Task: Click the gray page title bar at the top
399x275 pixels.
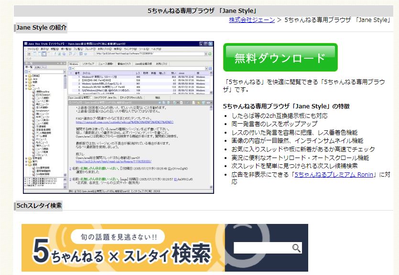Action: (x=203, y=11)
